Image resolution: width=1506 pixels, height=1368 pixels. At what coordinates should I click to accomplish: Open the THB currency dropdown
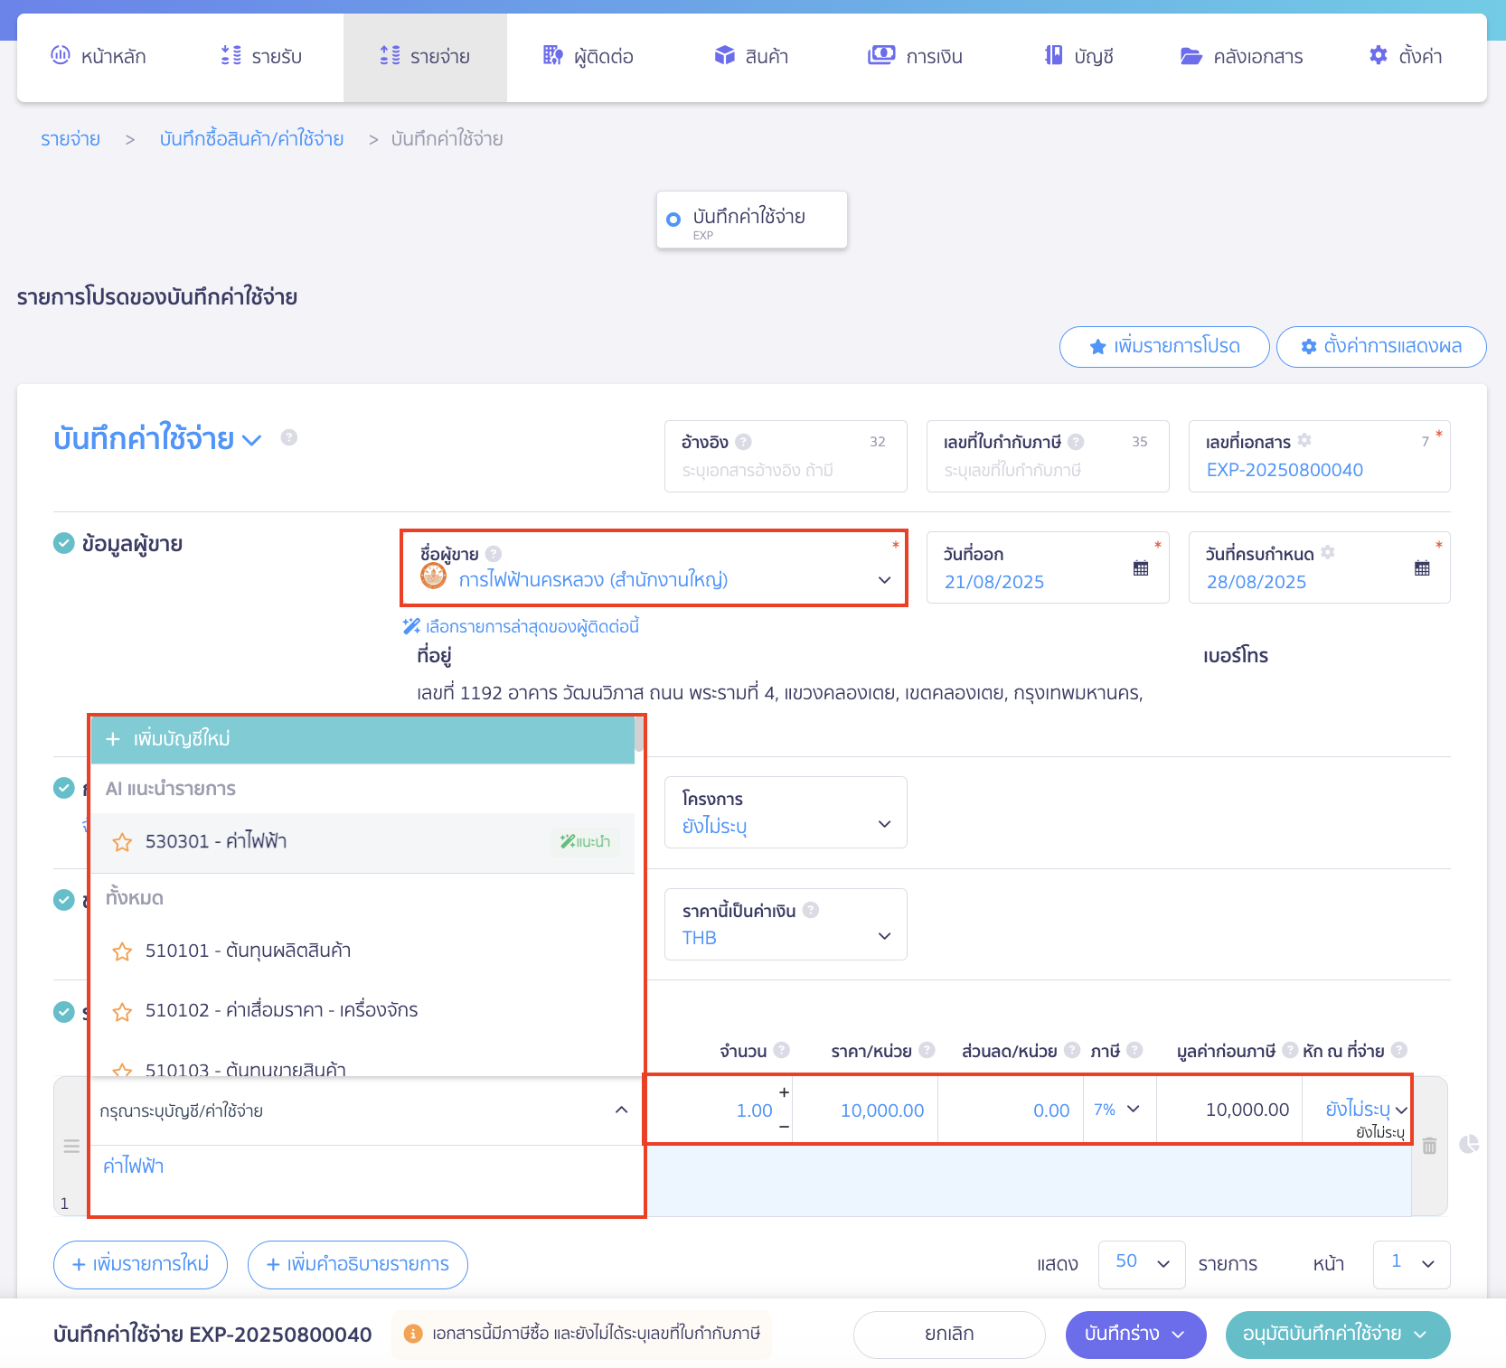point(884,936)
